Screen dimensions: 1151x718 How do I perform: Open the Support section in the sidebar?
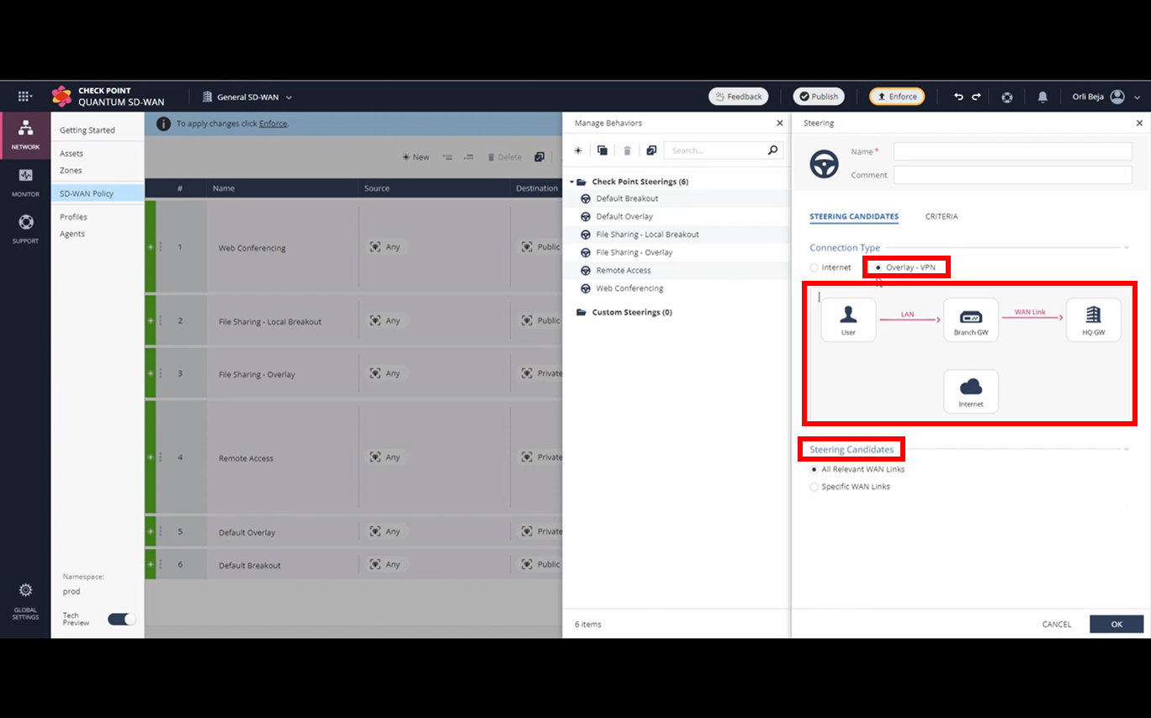(25, 229)
